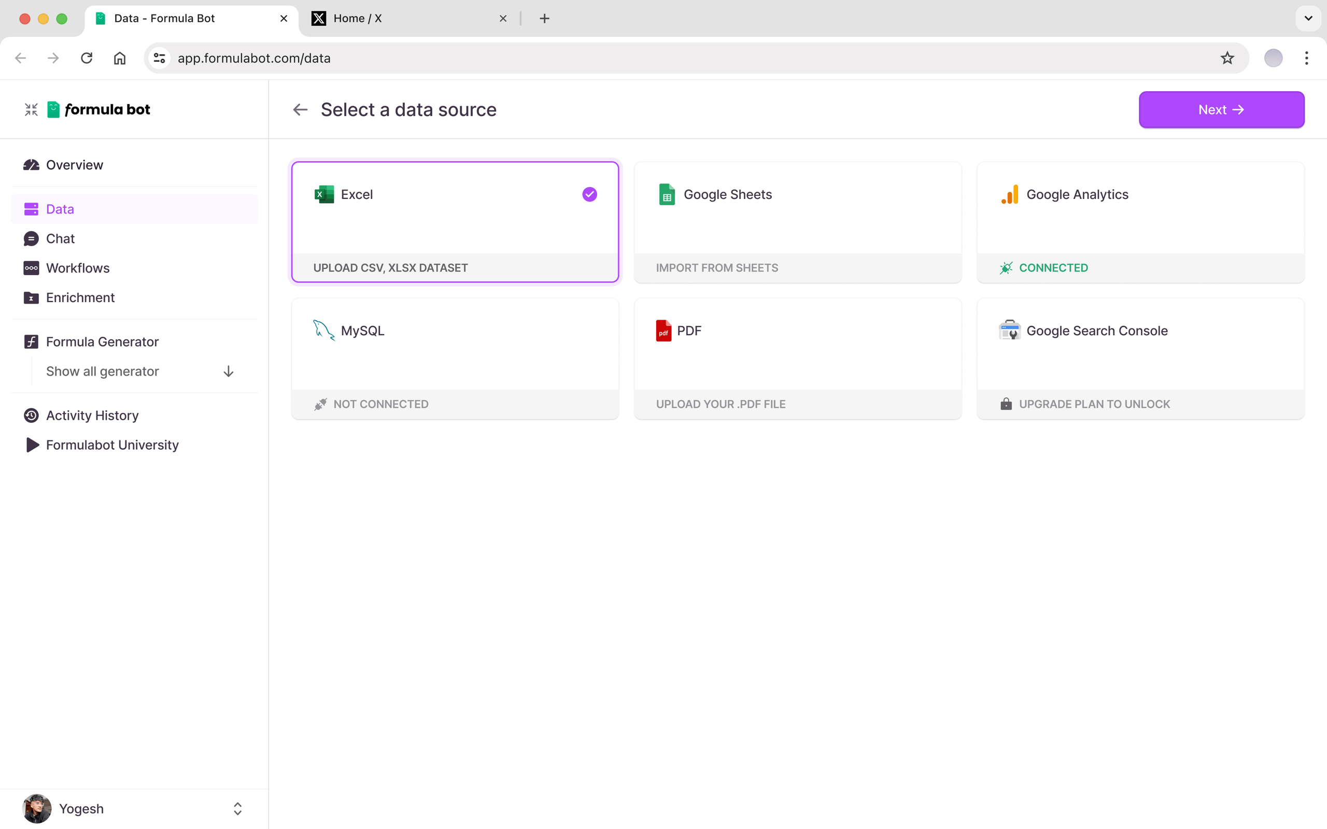
Task: Go back using the arrow beside Select a data source
Action: point(301,110)
